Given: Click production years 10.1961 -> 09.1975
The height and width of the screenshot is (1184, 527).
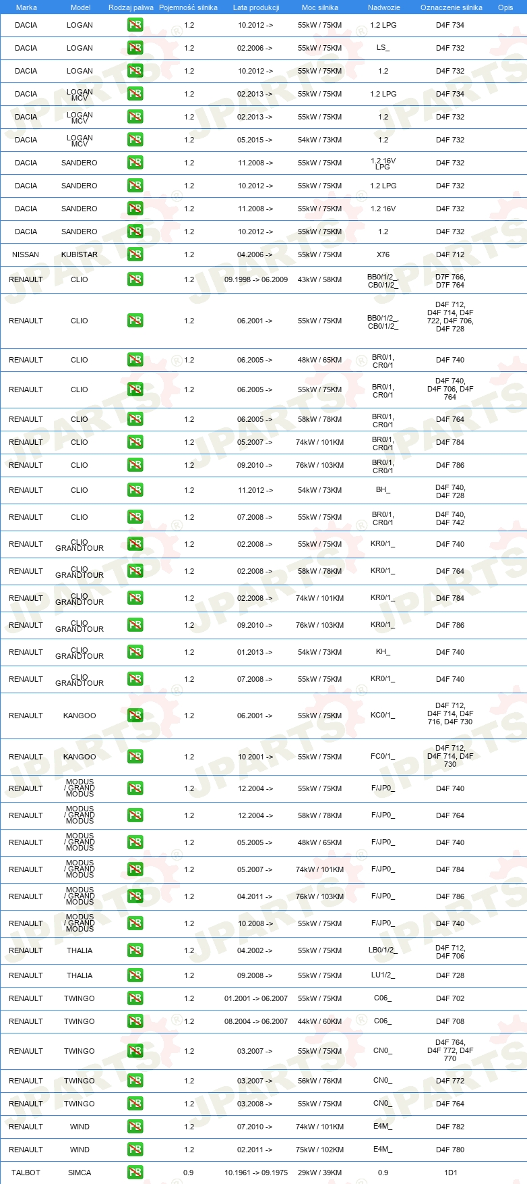Looking at the screenshot, I should tap(256, 1173).
